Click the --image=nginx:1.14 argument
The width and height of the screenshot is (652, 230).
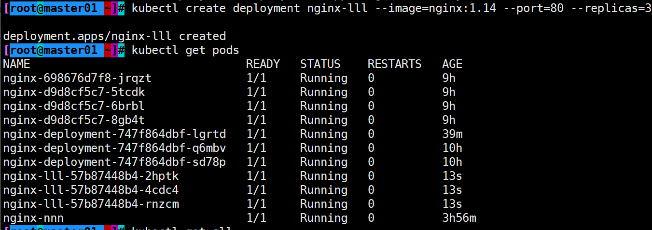pos(436,8)
